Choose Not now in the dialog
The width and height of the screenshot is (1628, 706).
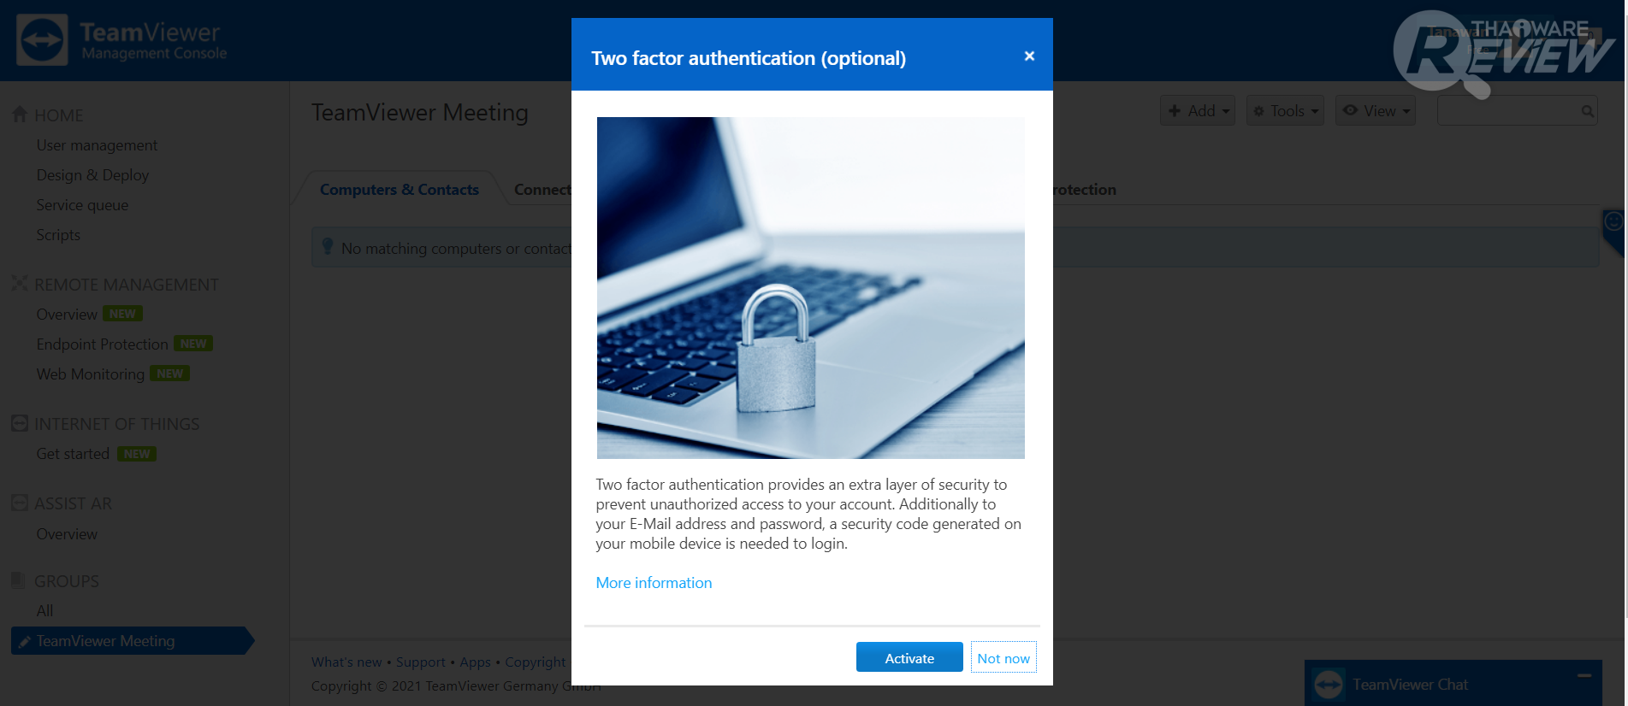click(x=1003, y=657)
